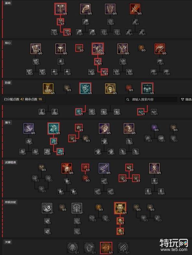This screenshot has height=255, width=192.
Task: Click the teal war cry skill 1/5
Action: [x=54, y=128]
